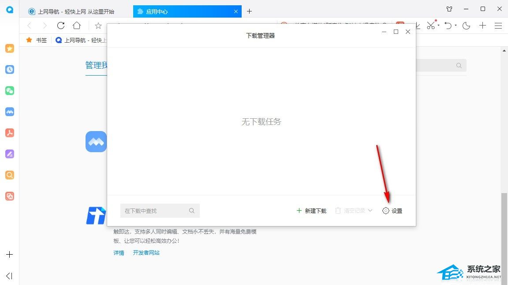The width and height of the screenshot is (508, 285).
Task: Open the favorites star sidebar icon
Action: (x=10, y=48)
